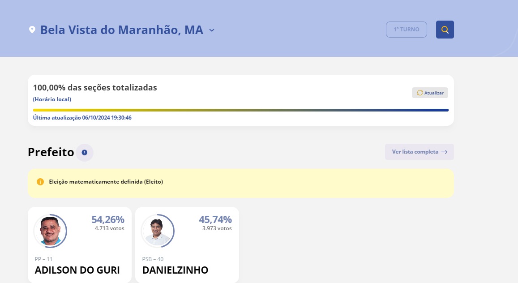Click the 45,74% vote percentage
The height and width of the screenshot is (283, 518).
point(215,219)
